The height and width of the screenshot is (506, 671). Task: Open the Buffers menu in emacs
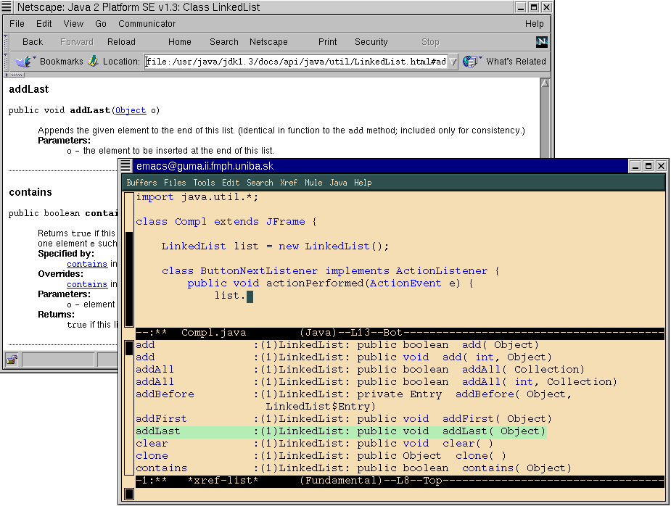coord(141,183)
